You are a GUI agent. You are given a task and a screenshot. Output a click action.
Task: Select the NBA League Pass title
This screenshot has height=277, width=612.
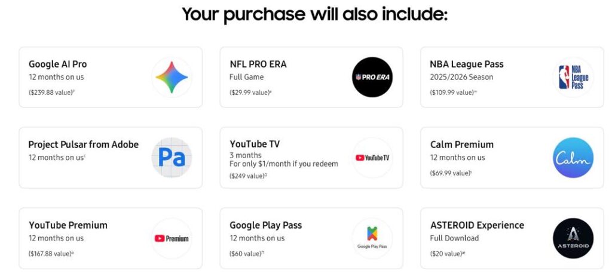click(467, 64)
